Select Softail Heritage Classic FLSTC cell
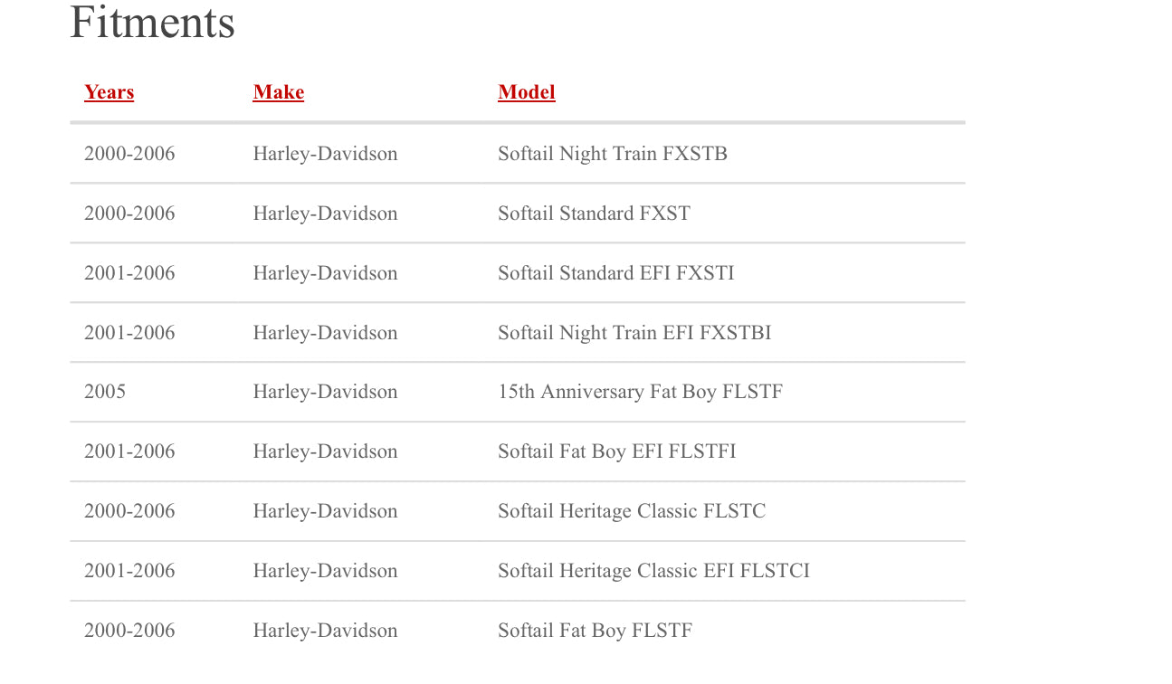The height and width of the screenshot is (684, 1172). pos(631,511)
